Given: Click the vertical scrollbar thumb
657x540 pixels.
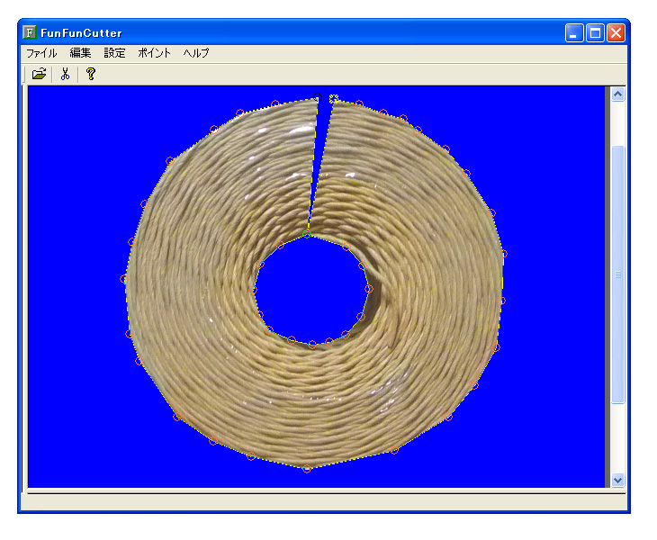Looking at the screenshot, I should 617,274.
